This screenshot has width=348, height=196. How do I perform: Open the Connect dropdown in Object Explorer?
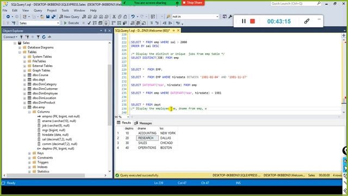point(10,37)
